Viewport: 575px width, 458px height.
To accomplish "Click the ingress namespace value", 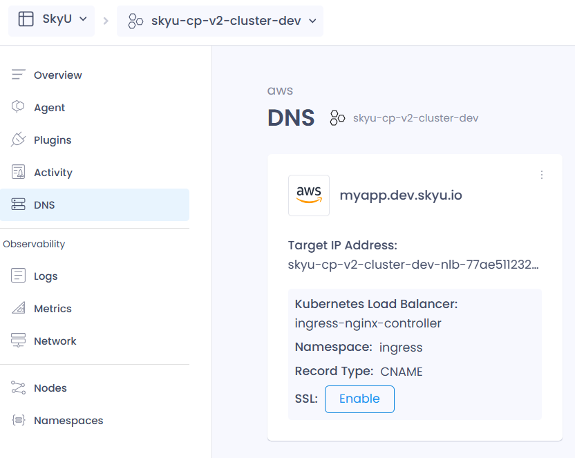I will (401, 347).
